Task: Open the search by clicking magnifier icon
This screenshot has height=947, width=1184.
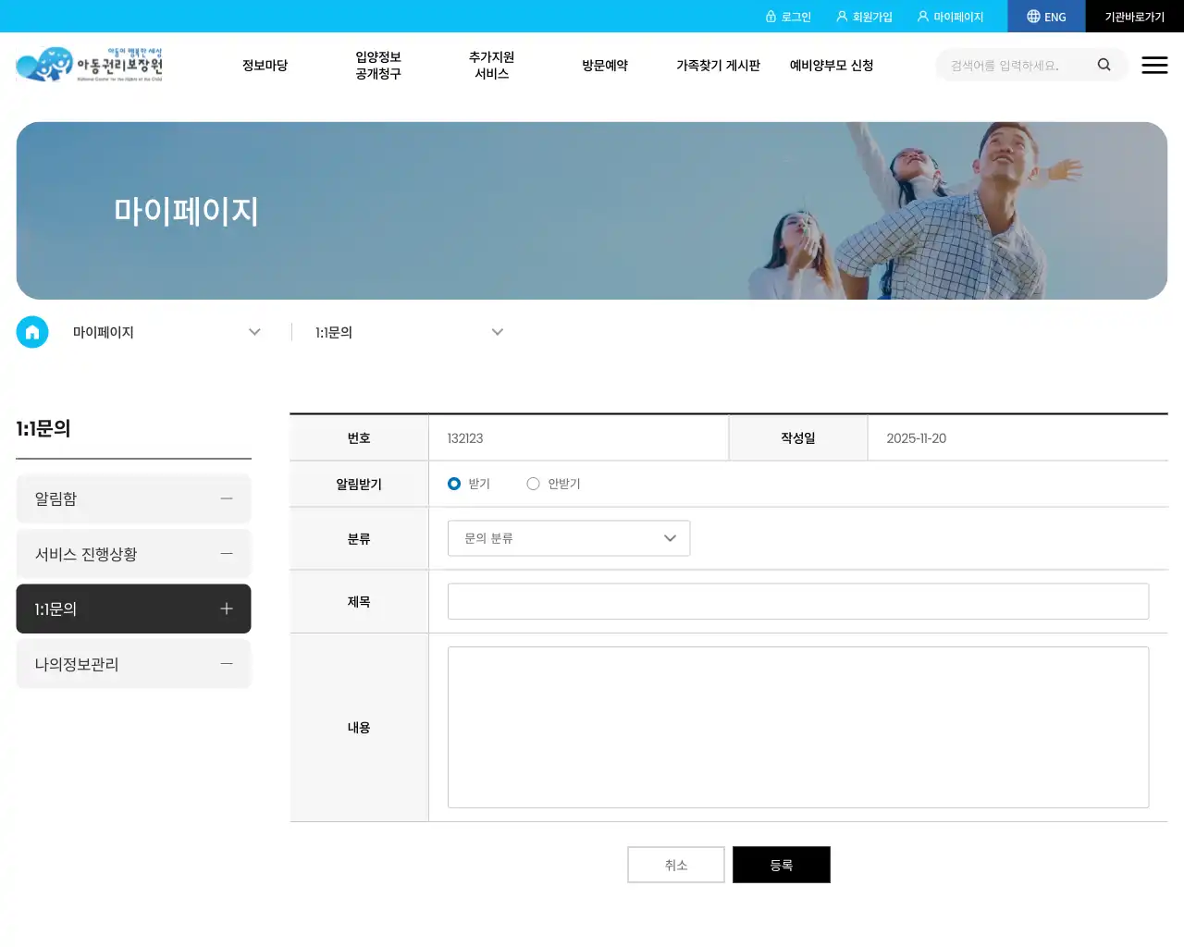Action: [x=1104, y=65]
